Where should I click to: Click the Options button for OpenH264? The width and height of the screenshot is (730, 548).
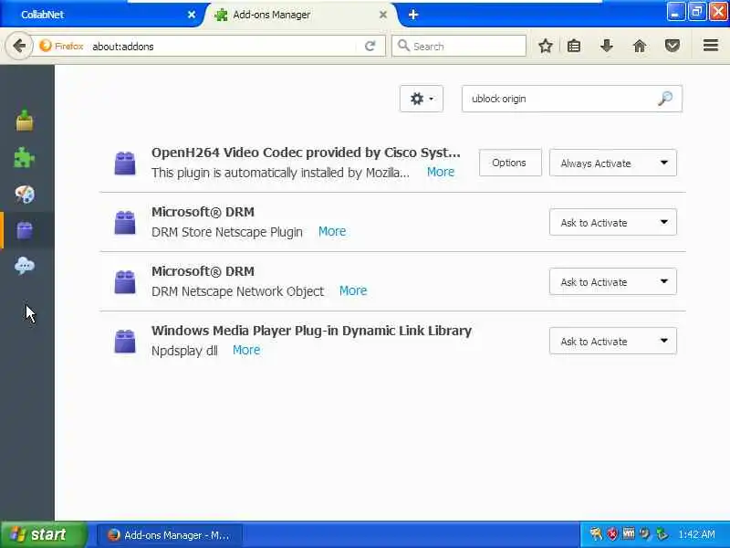(x=510, y=163)
